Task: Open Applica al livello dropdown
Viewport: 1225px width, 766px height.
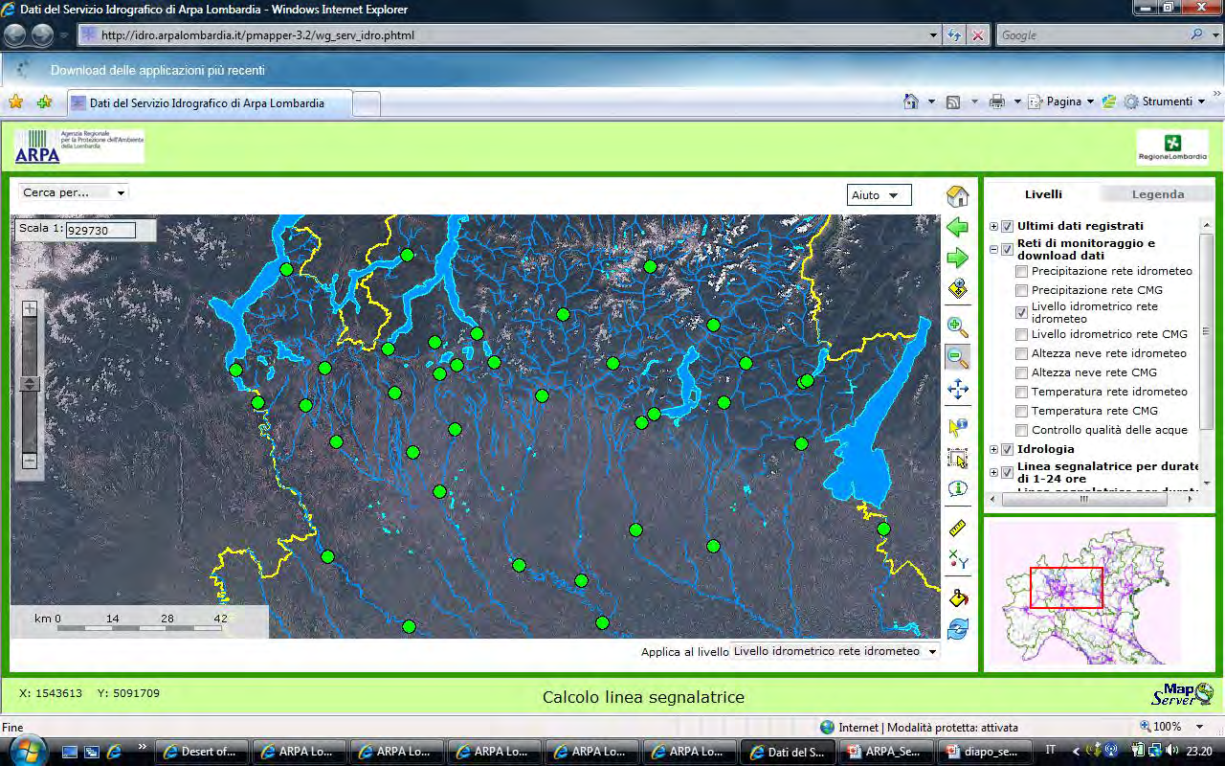Action: [x=835, y=651]
